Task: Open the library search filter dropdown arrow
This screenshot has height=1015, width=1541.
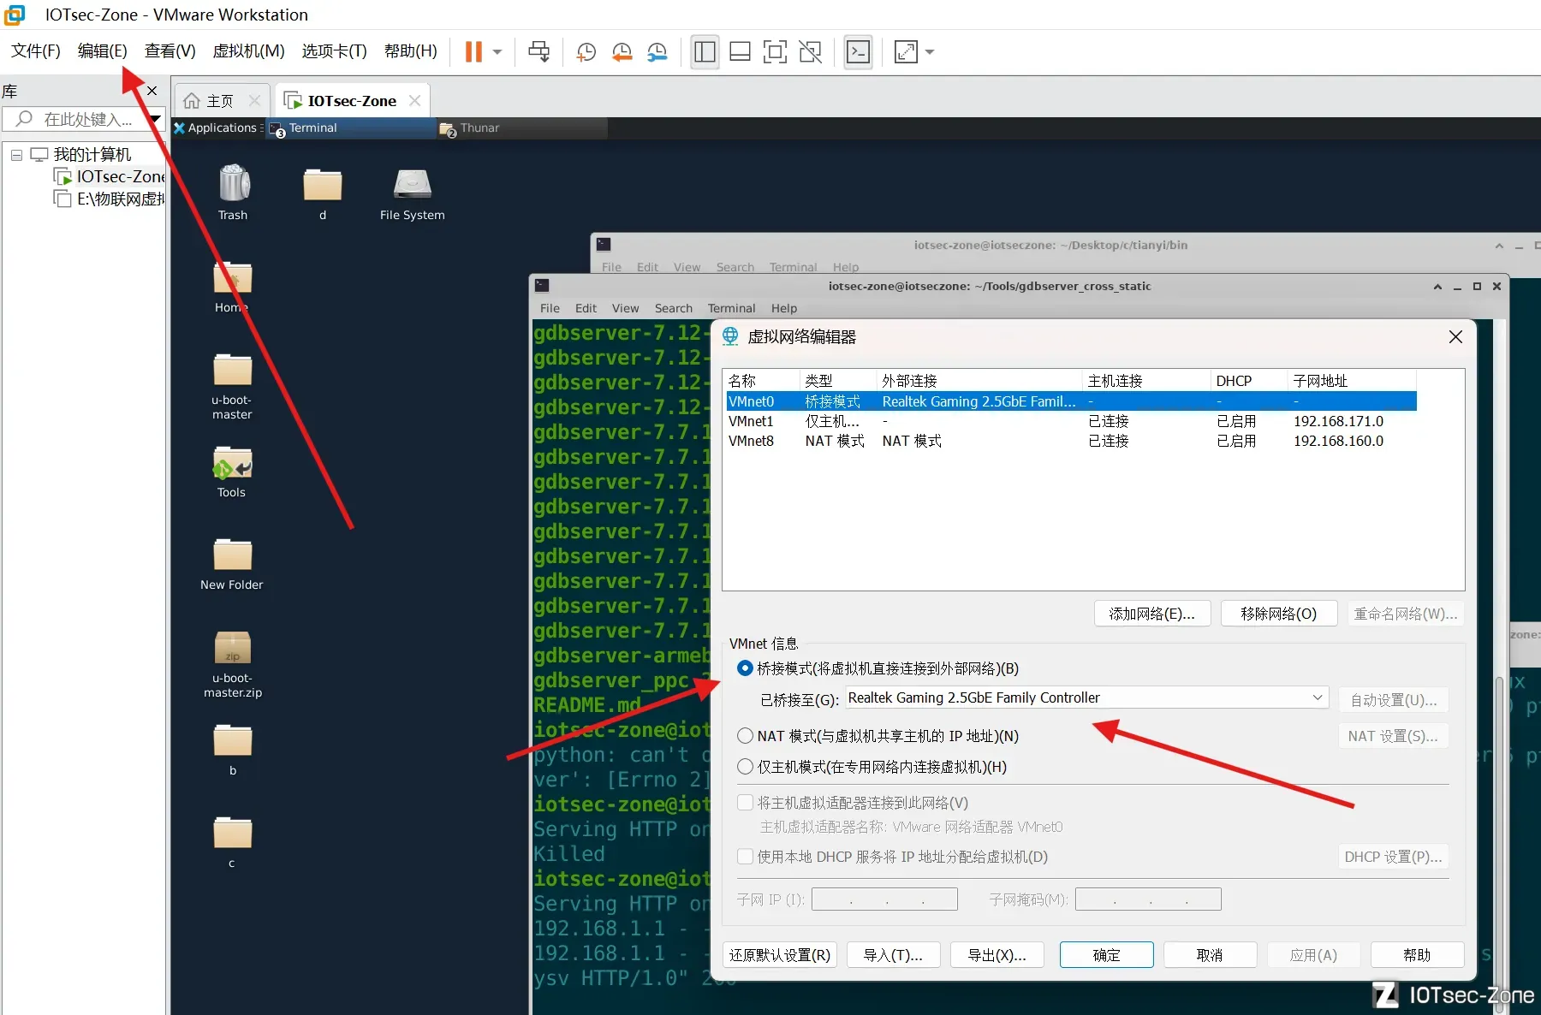Action: coord(156,119)
